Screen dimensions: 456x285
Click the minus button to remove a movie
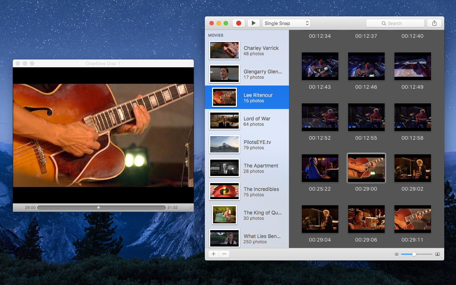pyautogui.click(x=224, y=254)
